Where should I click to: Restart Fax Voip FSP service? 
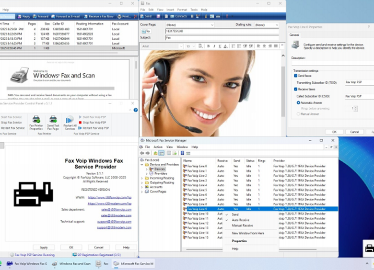tap(93, 128)
